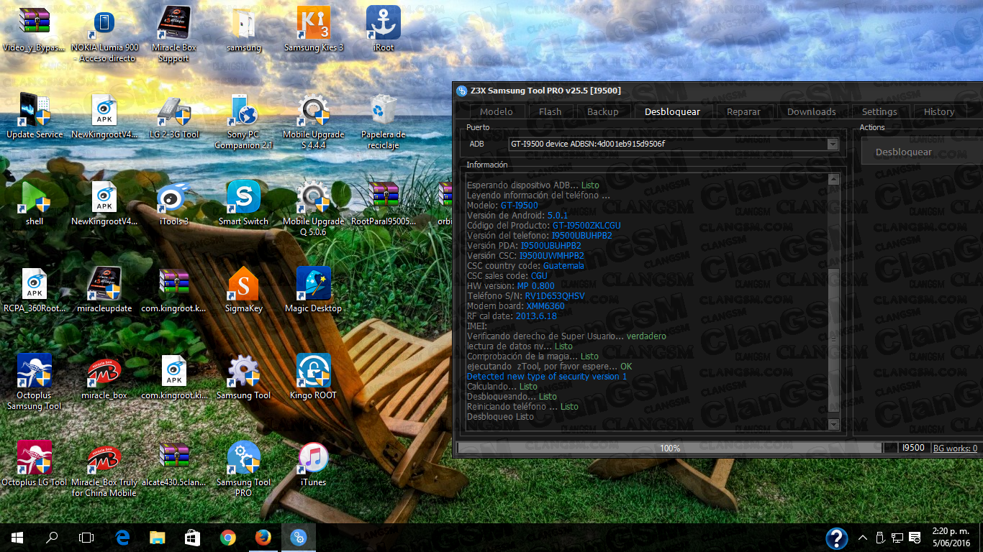
Task: Launch Mobile Upgrade S 4.4.4 icon
Action: 313,110
